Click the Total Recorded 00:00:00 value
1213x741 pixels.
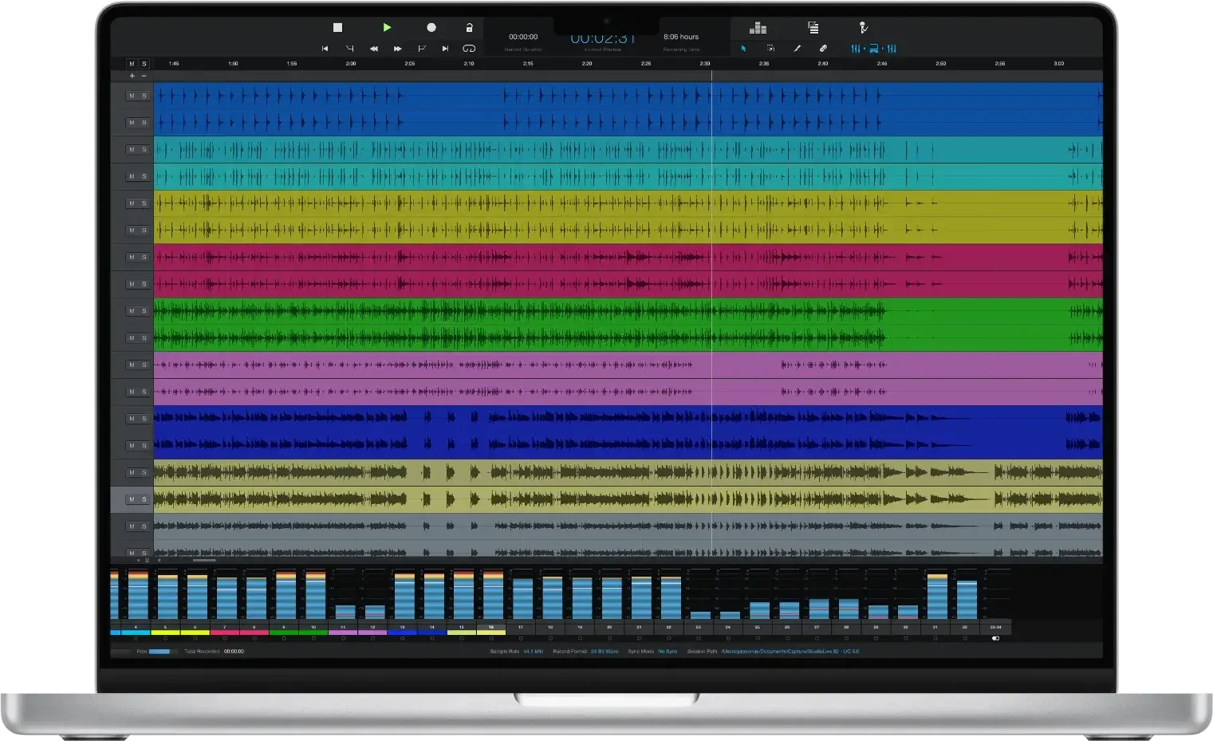(x=234, y=652)
